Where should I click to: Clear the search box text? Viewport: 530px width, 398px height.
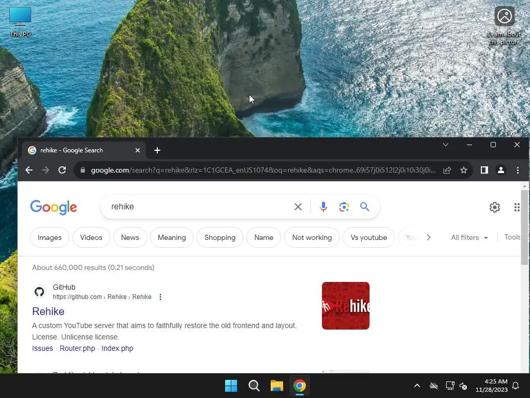(298, 207)
